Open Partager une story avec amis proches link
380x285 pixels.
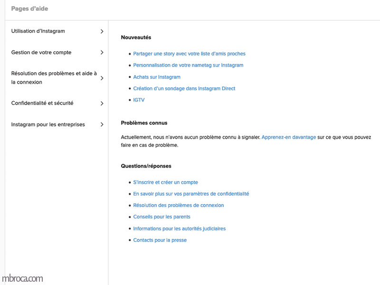tap(189, 54)
